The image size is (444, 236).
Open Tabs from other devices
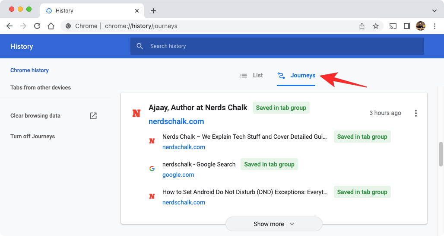(x=41, y=87)
